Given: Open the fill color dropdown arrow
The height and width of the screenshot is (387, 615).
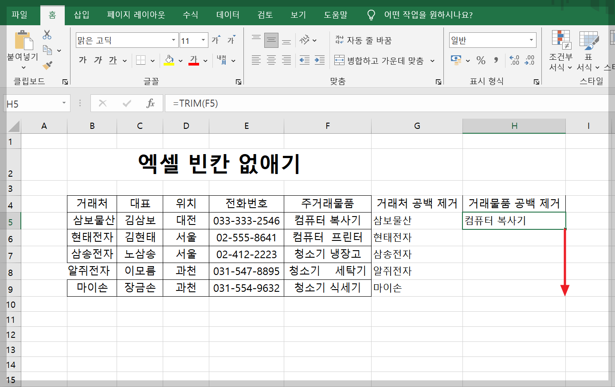Looking at the screenshot, I should tap(180, 60).
